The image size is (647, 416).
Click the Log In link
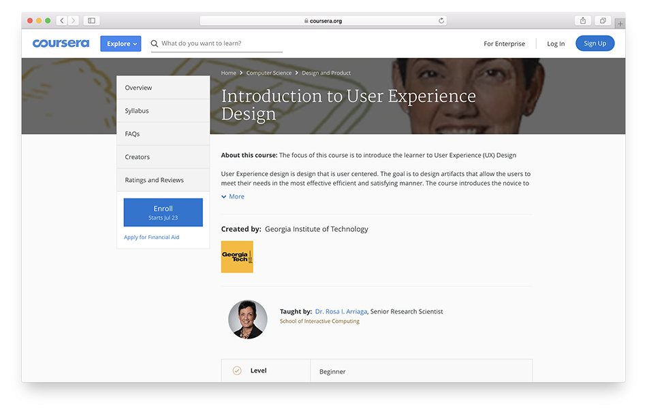[556, 44]
